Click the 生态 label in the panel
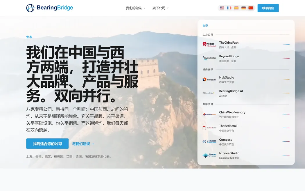The image size is (305, 191). 205,26
